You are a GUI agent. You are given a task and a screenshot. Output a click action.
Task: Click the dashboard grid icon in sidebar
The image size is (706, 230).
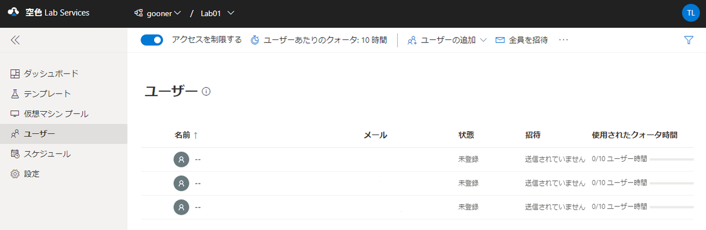point(15,74)
